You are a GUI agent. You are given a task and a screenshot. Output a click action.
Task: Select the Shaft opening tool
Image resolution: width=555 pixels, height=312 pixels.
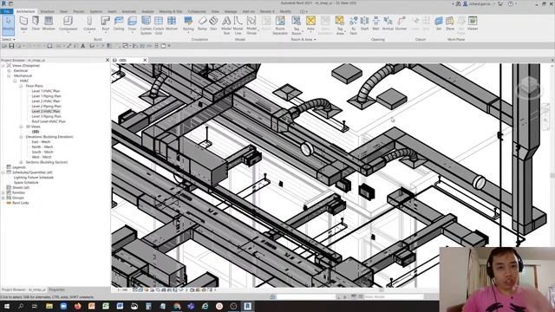pyautogui.click(x=364, y=23)
